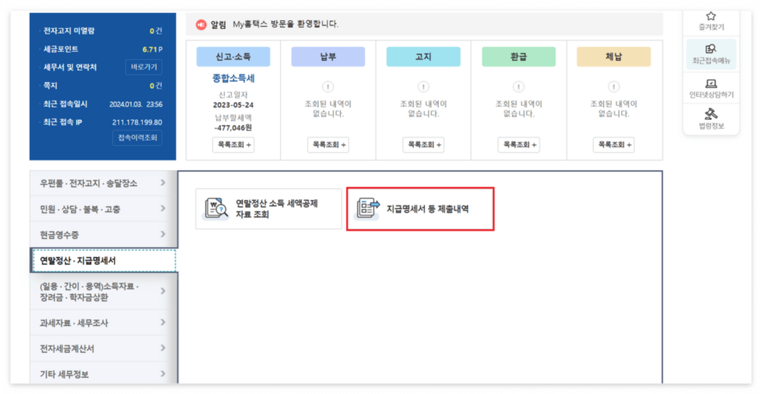Click 바로가기 next to 세무서 및 연락처
The height and width of the screenshot is (394, 762).
click(144, 67)
